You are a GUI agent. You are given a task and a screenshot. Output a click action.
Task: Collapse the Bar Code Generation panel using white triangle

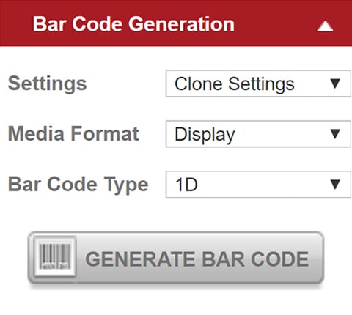[x=325, y=26]
